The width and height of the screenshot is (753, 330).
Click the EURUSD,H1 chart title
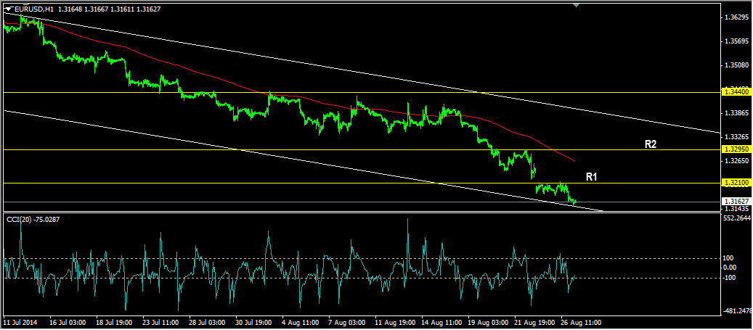pos(33,8)
